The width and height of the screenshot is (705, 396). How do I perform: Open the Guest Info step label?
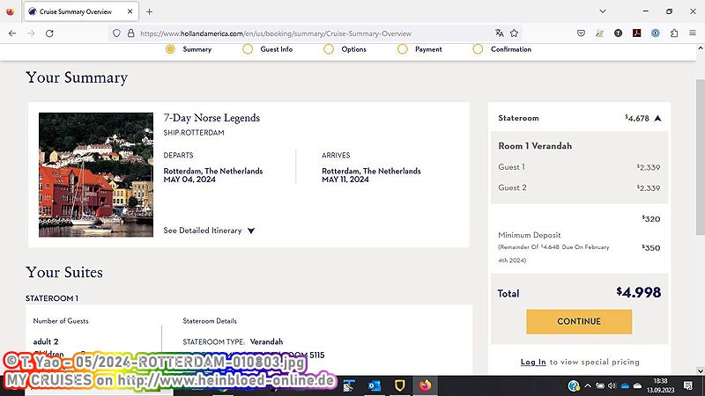coord(277,49)
